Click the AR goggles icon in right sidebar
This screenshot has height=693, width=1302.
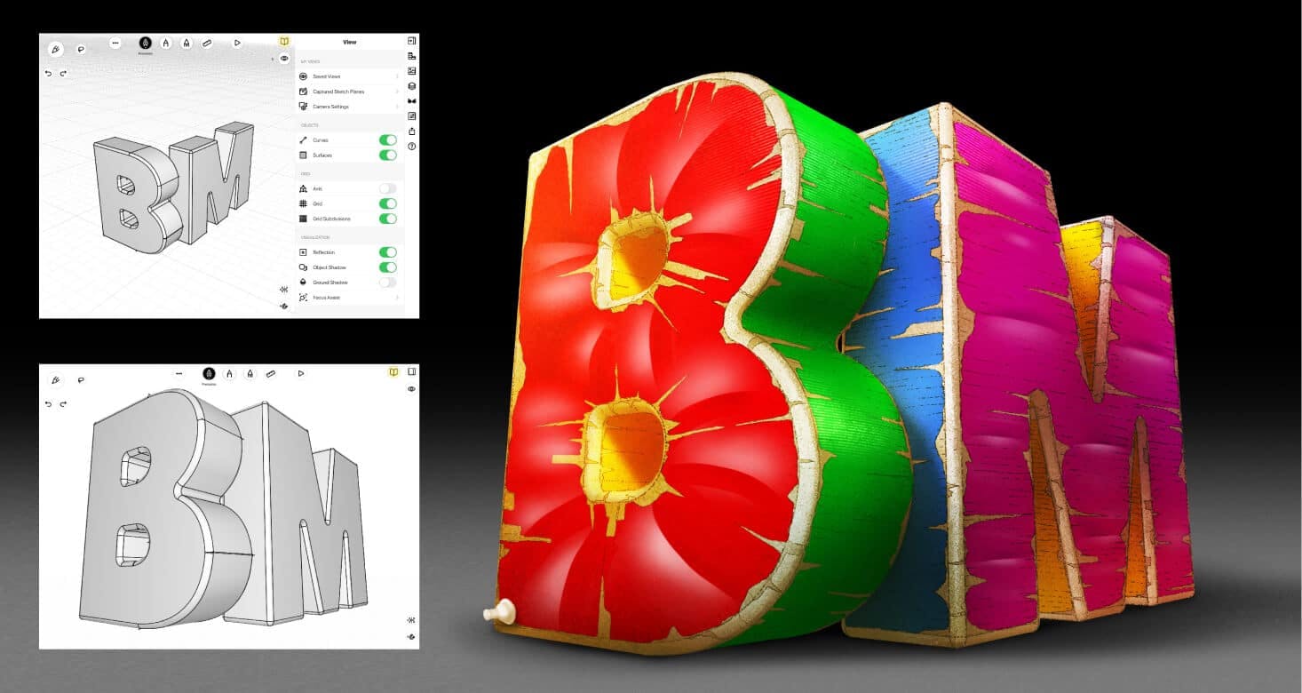(412, 101)
